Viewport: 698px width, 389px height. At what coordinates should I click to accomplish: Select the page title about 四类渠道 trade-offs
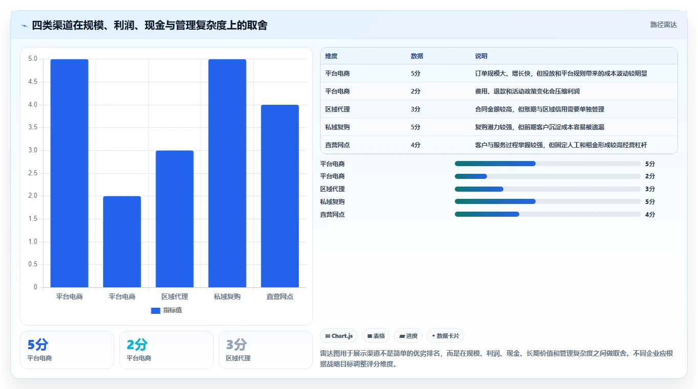click(150, 25)
